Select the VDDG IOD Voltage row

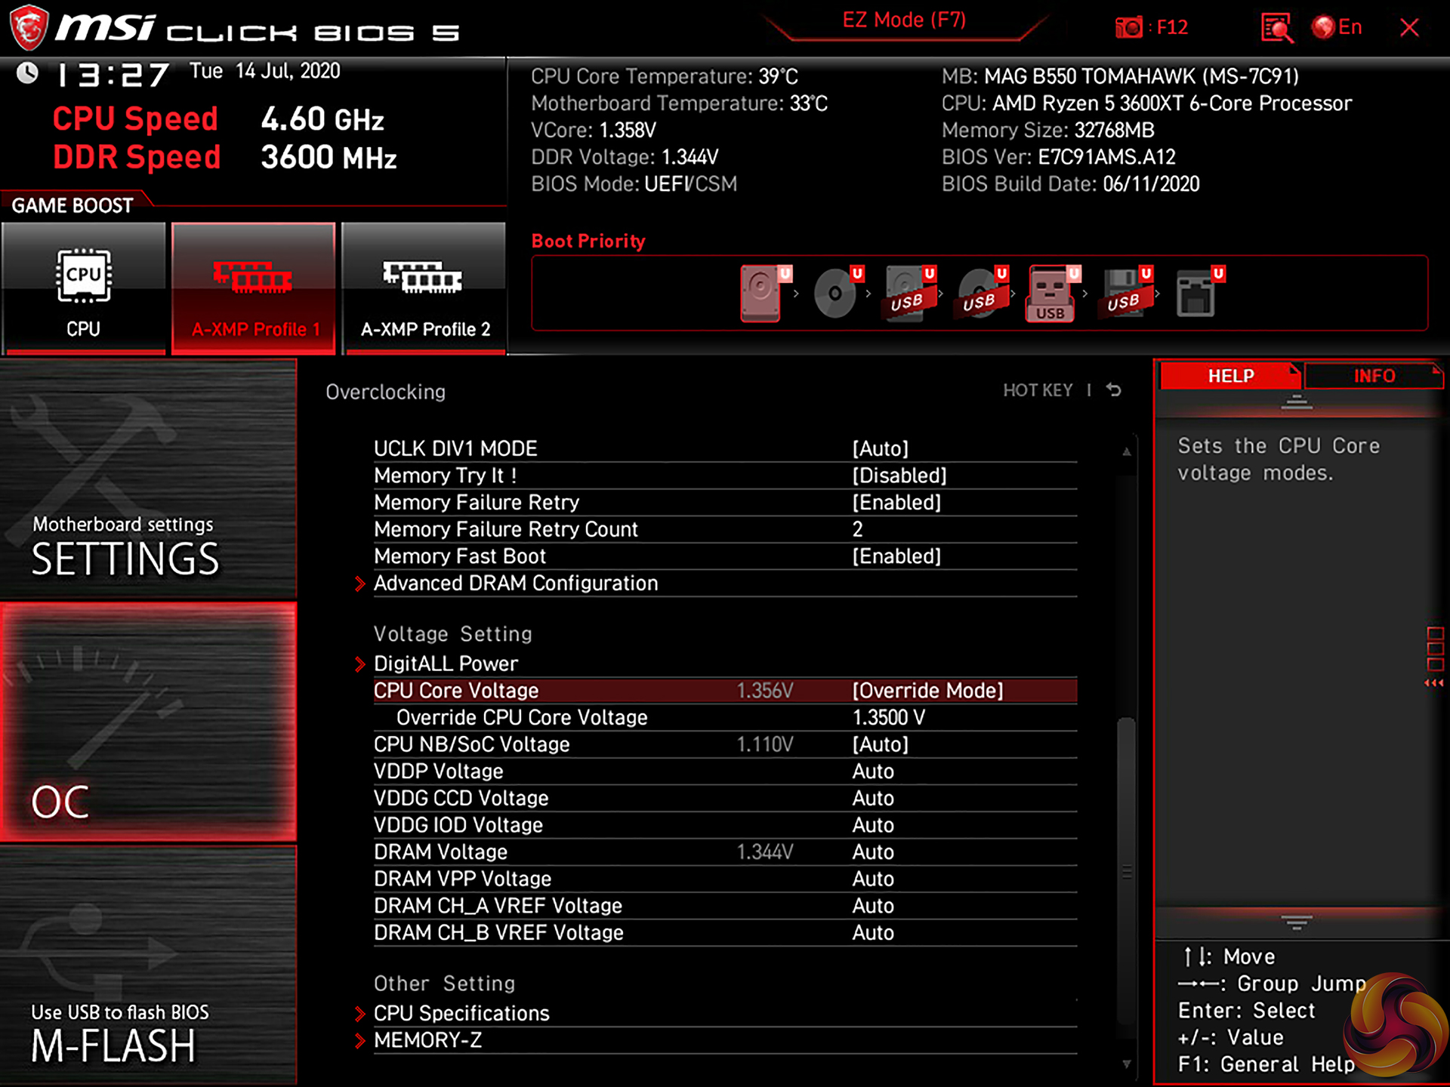[725, 825]
